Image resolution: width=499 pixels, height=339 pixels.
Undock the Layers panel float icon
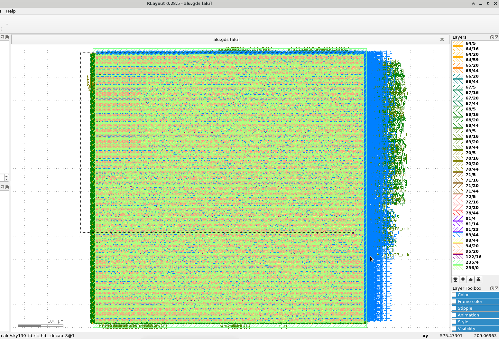(492, 37)
